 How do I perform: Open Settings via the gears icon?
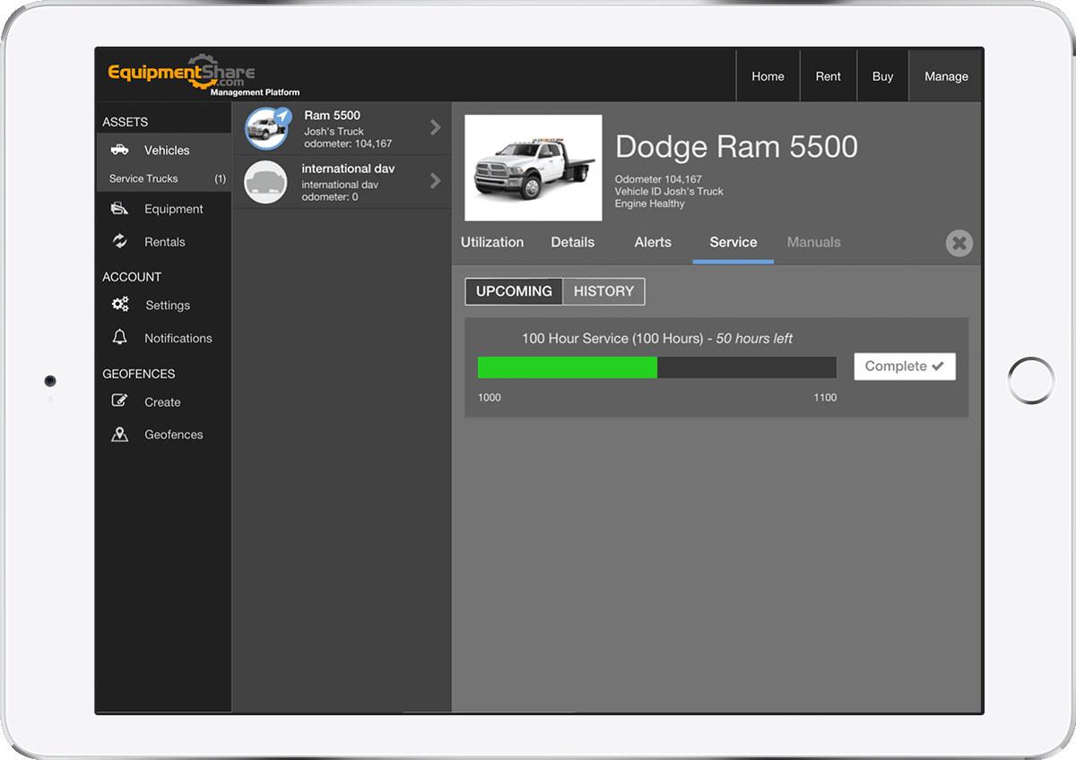click(x=120, y=305)
